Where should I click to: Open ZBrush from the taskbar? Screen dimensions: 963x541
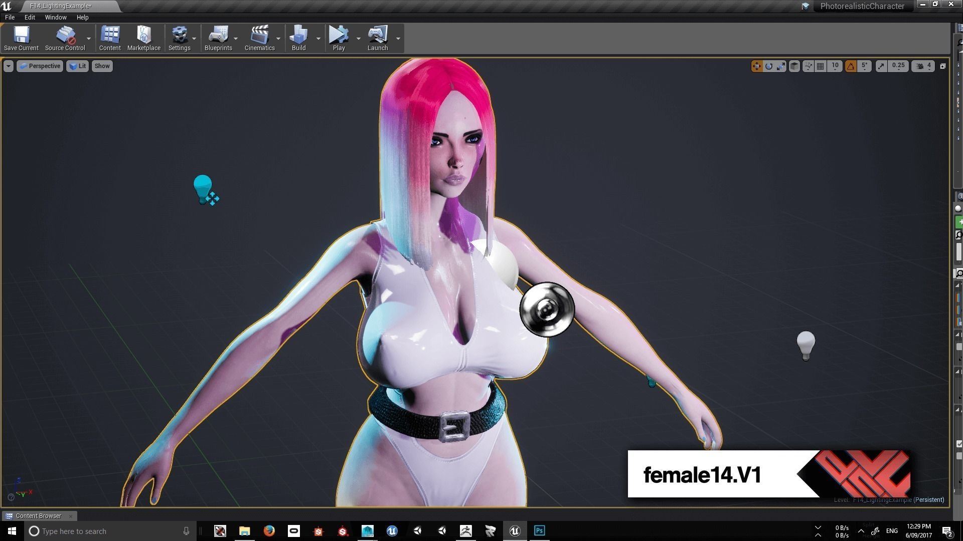tap(466, 531)
